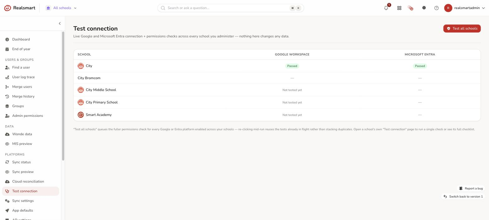Click the sidebar scrollbar
The image size is (489, 220).
(x=63, y=96)
